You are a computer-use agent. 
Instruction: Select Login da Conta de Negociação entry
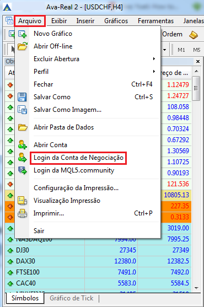coord(78,158)
